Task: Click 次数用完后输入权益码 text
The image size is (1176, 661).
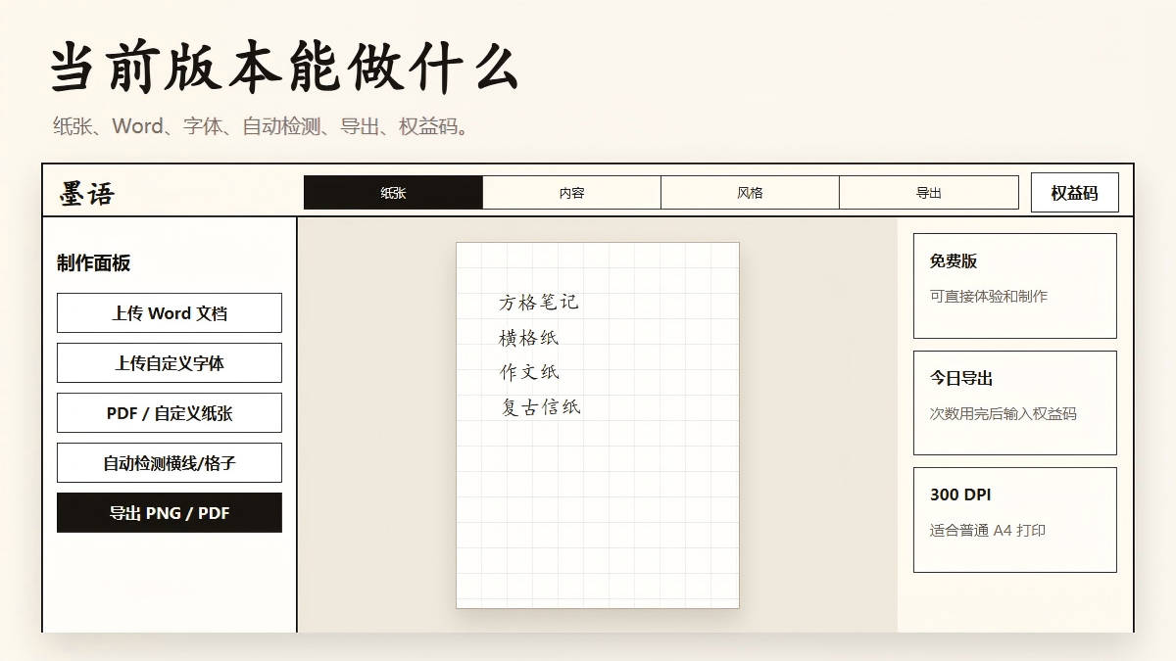Action: click(1004, 413)
